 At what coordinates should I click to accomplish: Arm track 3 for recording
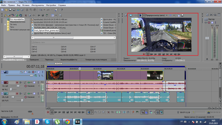(x=17, y=94)
